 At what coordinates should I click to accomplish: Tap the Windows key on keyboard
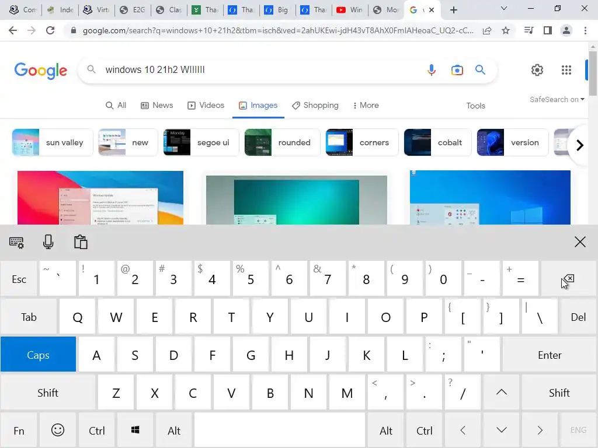coord(135,430)
